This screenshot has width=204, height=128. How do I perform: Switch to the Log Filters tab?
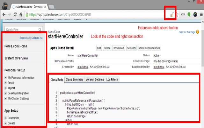tap(112, 79)
